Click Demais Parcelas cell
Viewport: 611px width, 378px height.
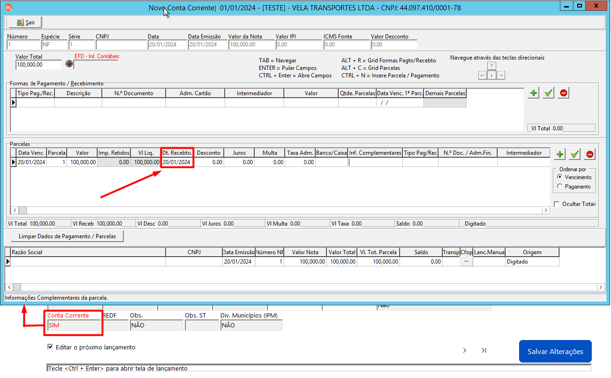(x=445, y=103)
